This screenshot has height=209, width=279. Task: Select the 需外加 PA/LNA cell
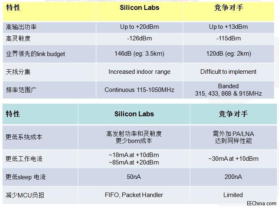(x=233, y=137)
